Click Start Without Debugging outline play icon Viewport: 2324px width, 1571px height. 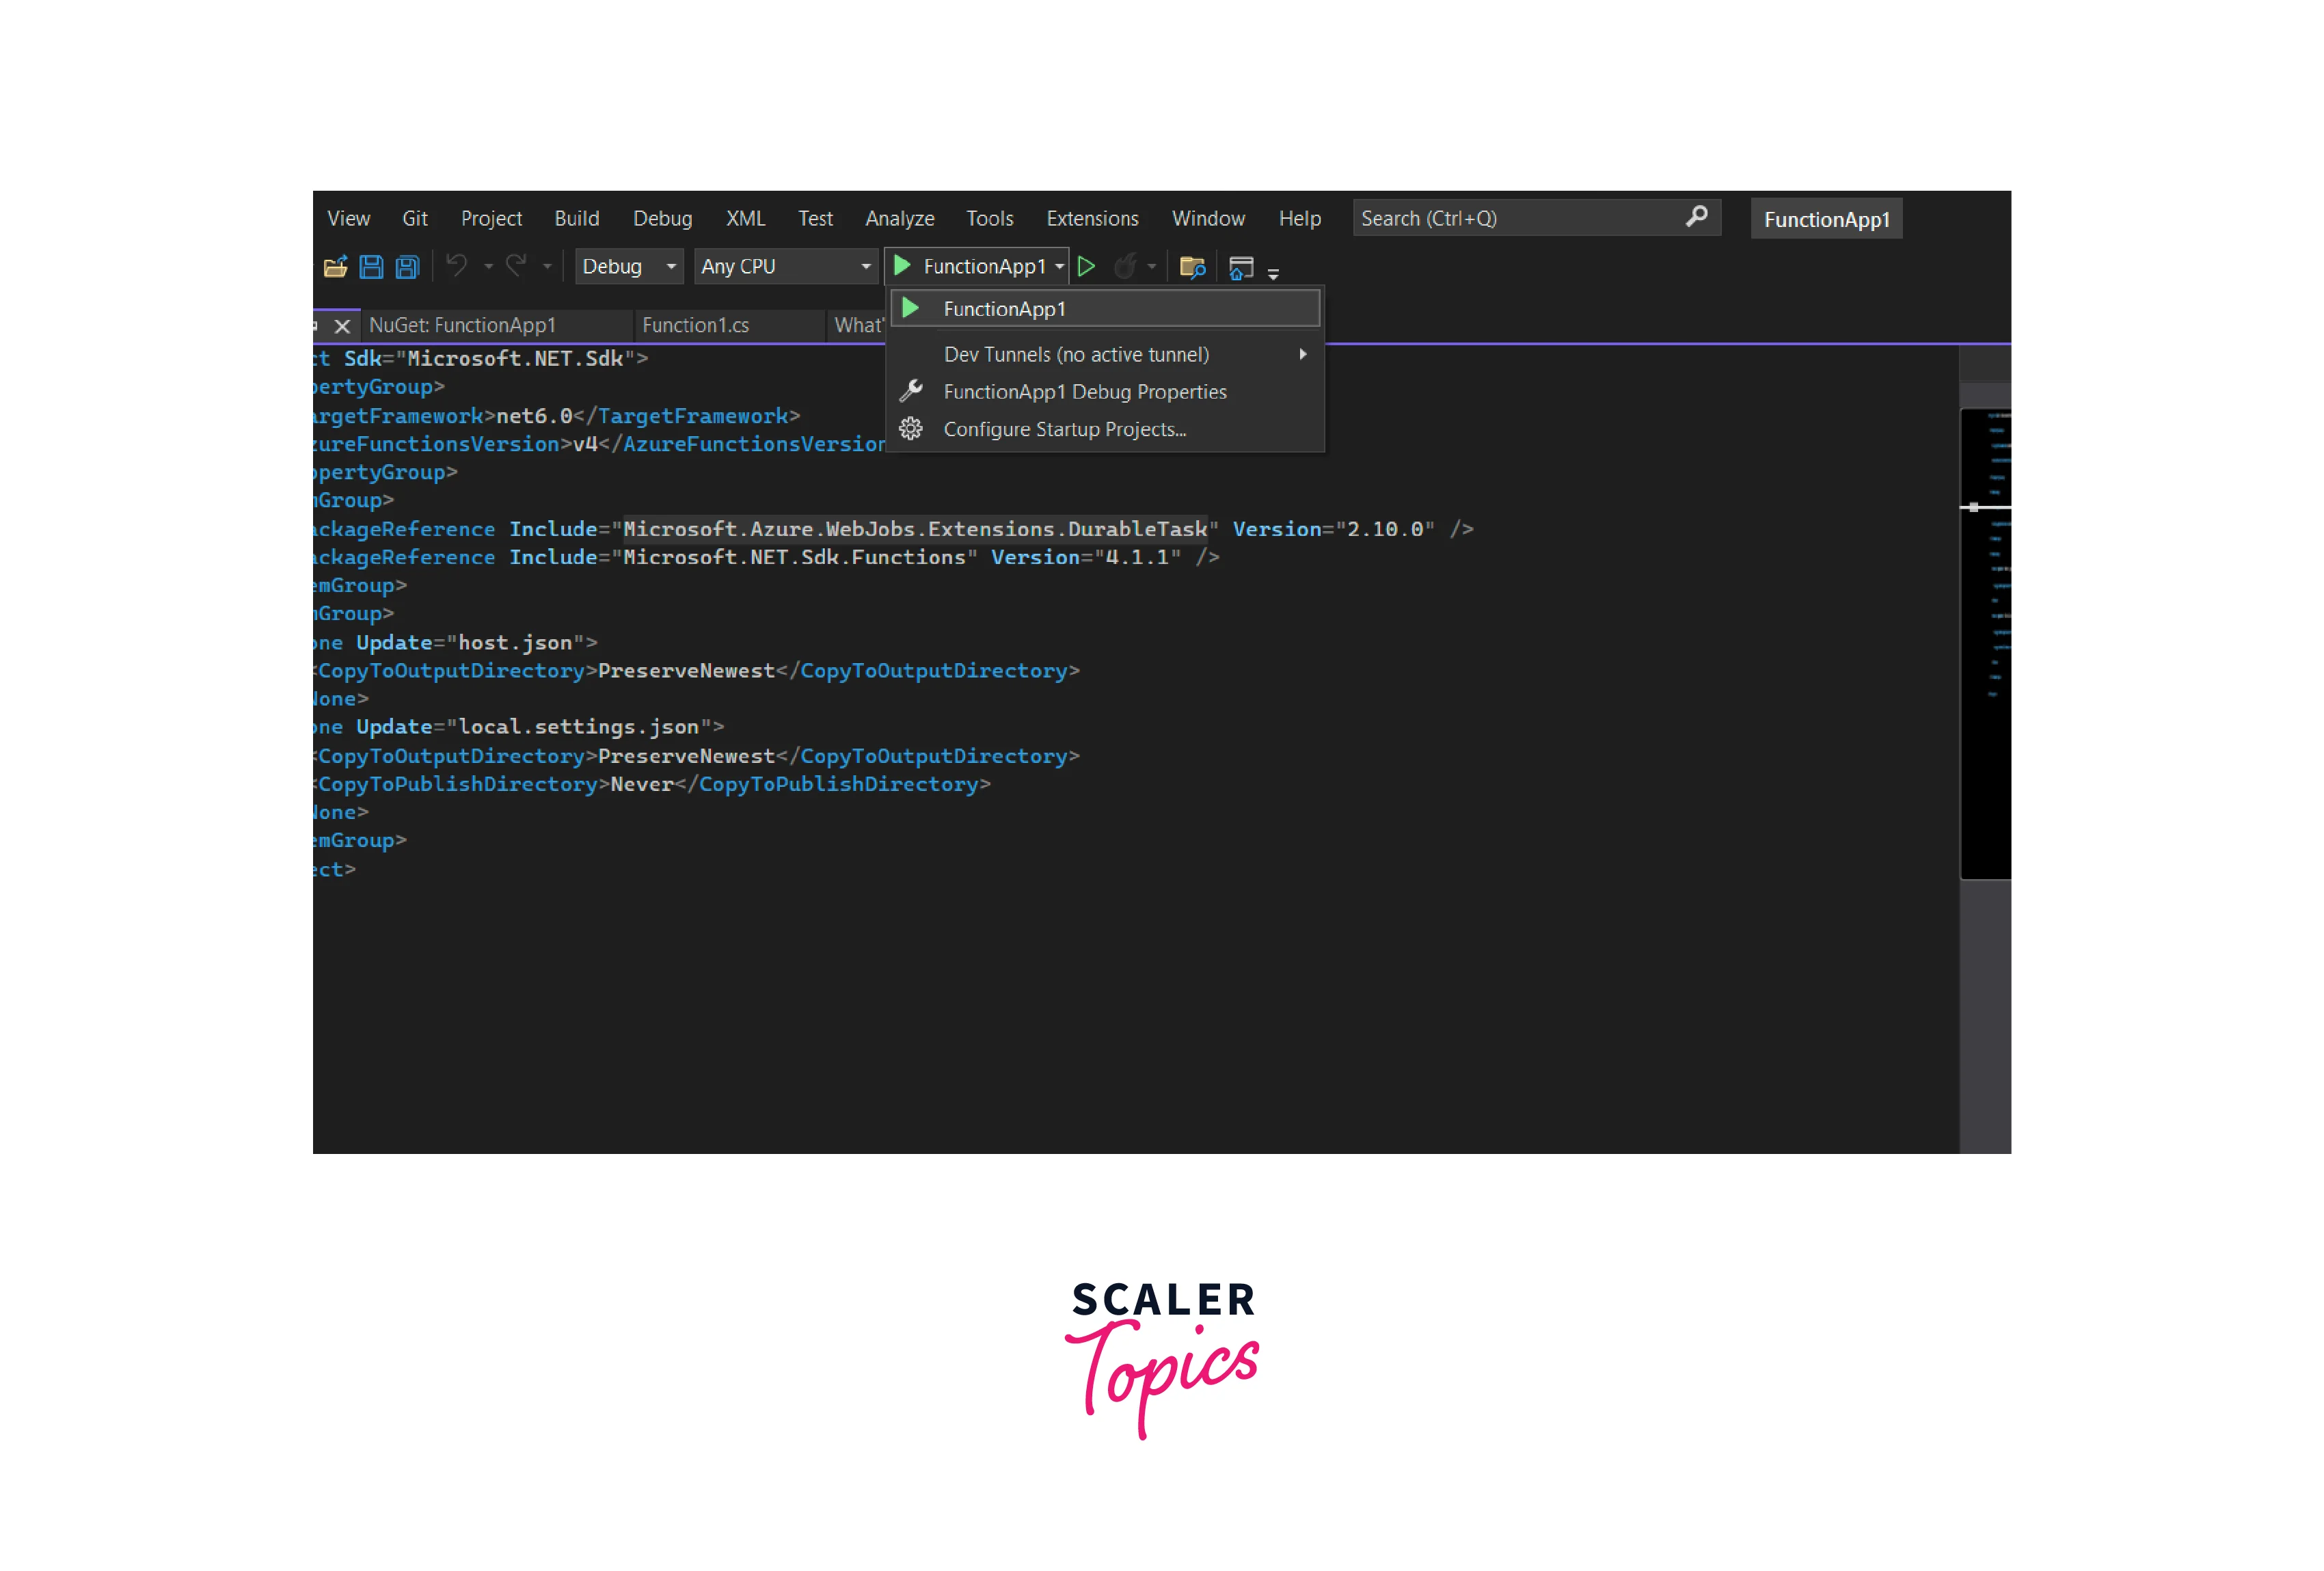(x=1087, y=266)
